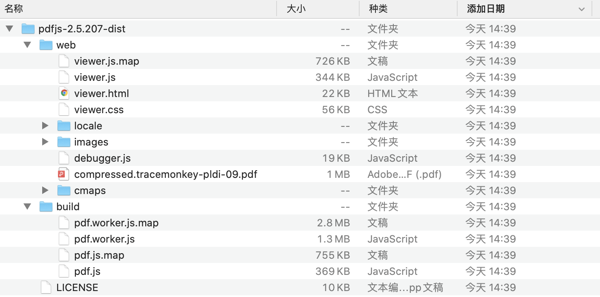600x297 pixels.
Task: Click the Chrome icon beside viewer.html
Action: tap(64, 93)
